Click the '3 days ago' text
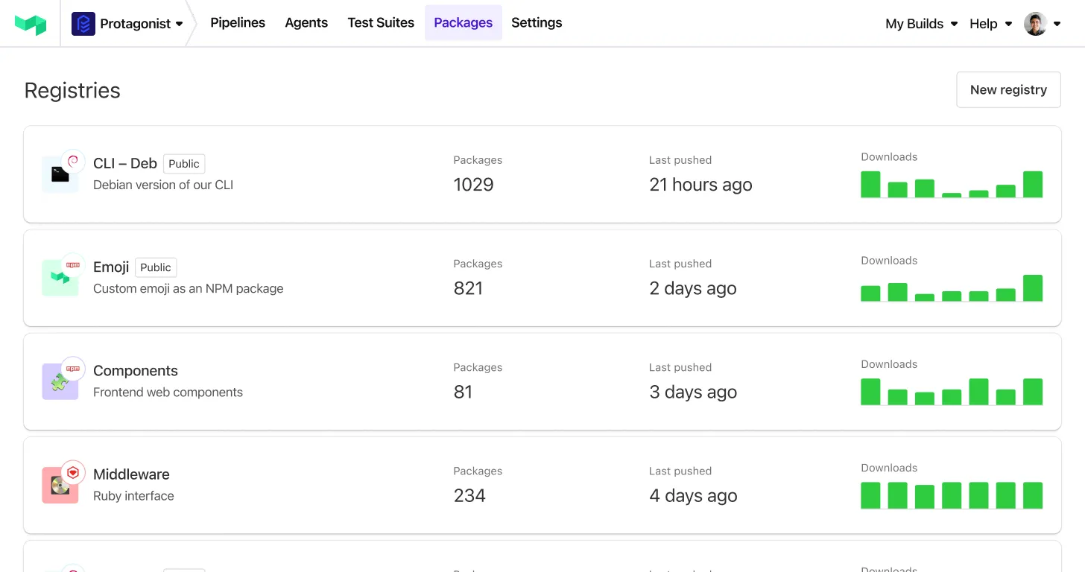Image resolution: width=1085 pixels, height=572 pixels. click(693, 392)
